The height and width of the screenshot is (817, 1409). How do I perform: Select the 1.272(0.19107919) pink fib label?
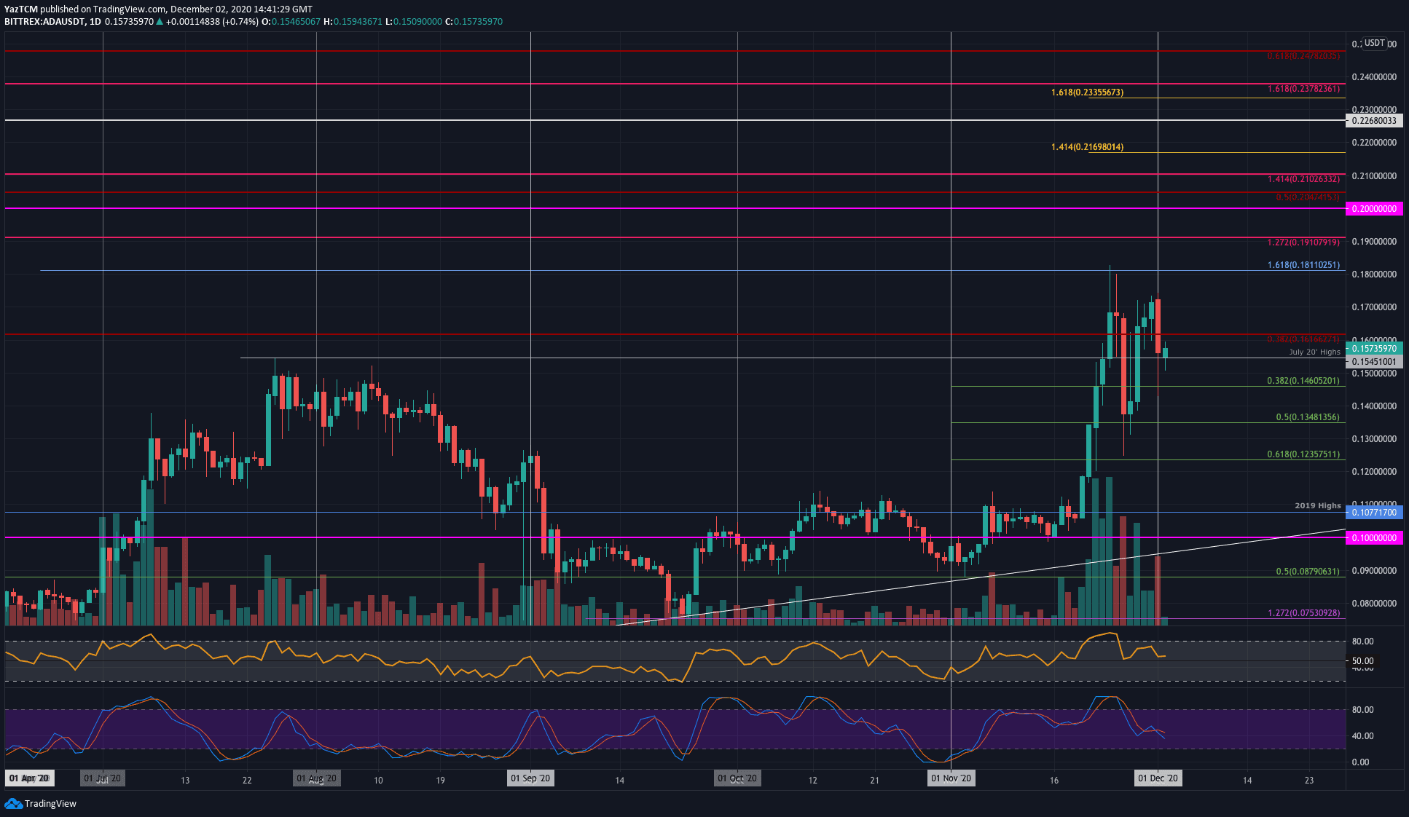(x=1303, y=242)
